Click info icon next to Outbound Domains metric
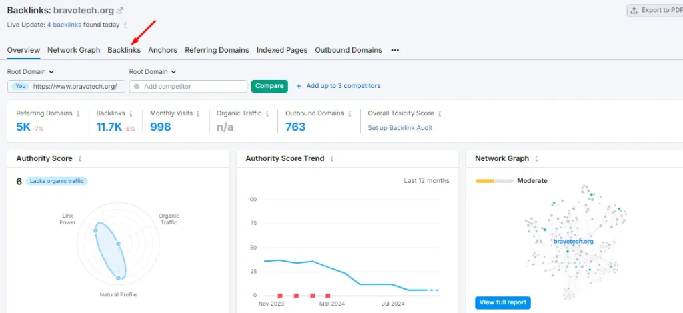 coord(350,113)
